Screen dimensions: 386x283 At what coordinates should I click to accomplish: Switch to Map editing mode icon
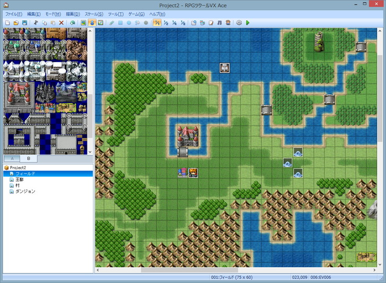point(84,23)
